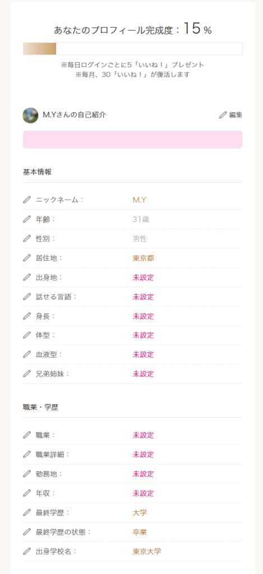This screenshot has width=263, height=574.
Task: Click the pink self-introduction text box
Action: (132, 140)
